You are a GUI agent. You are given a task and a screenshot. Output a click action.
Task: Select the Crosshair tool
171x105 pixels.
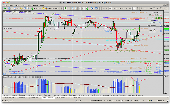coord(137,8)
